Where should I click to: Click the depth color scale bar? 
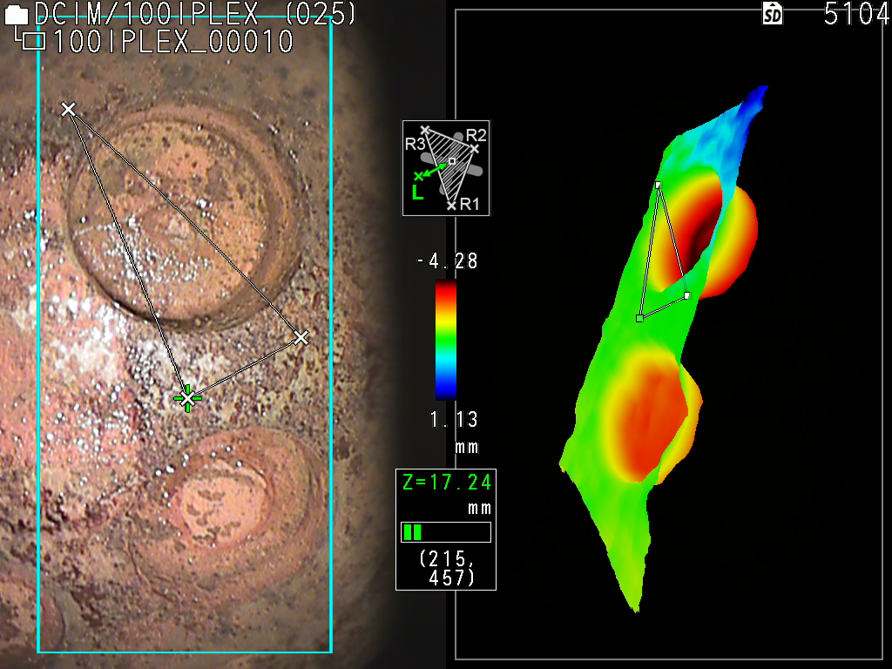[x=446, y=341]
